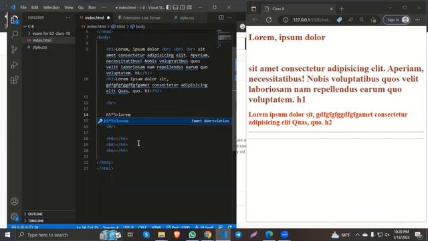
Task: Open the Selection menu
Action: coord(51,7)
